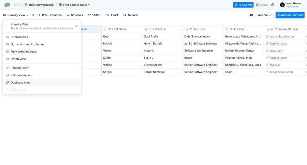Select cell 'Bengaluru, Karnataka, India'
The height and width of the screenshot is (165, 307).
click(243, 65)
